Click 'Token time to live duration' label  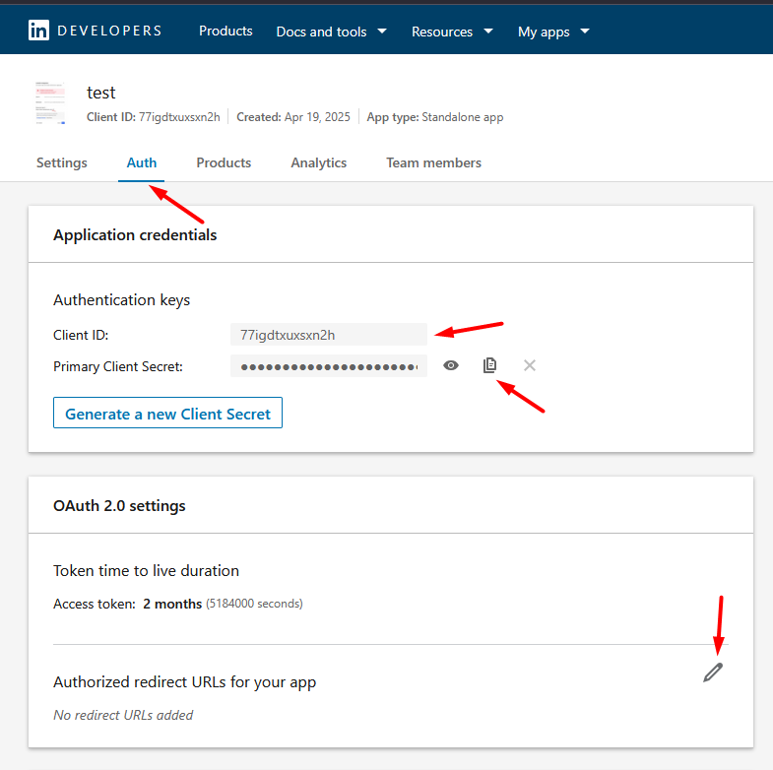coord(146,570)
